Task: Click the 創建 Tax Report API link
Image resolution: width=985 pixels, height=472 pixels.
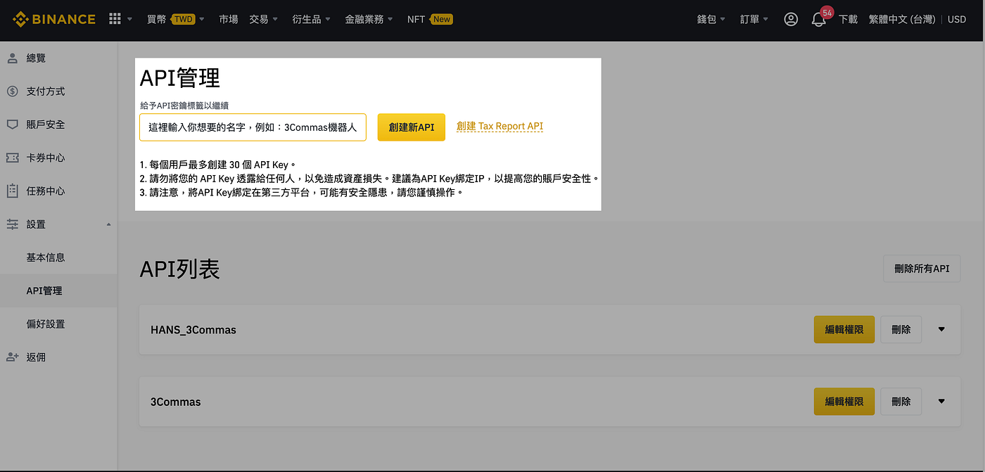Action: [x=500, y=127]
